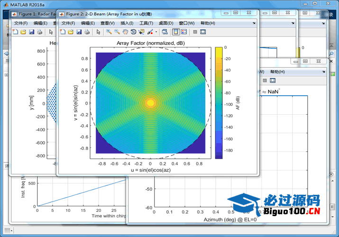Enable the Data Cursor tool
Screen dimensions: 339x237
[142, 32]
